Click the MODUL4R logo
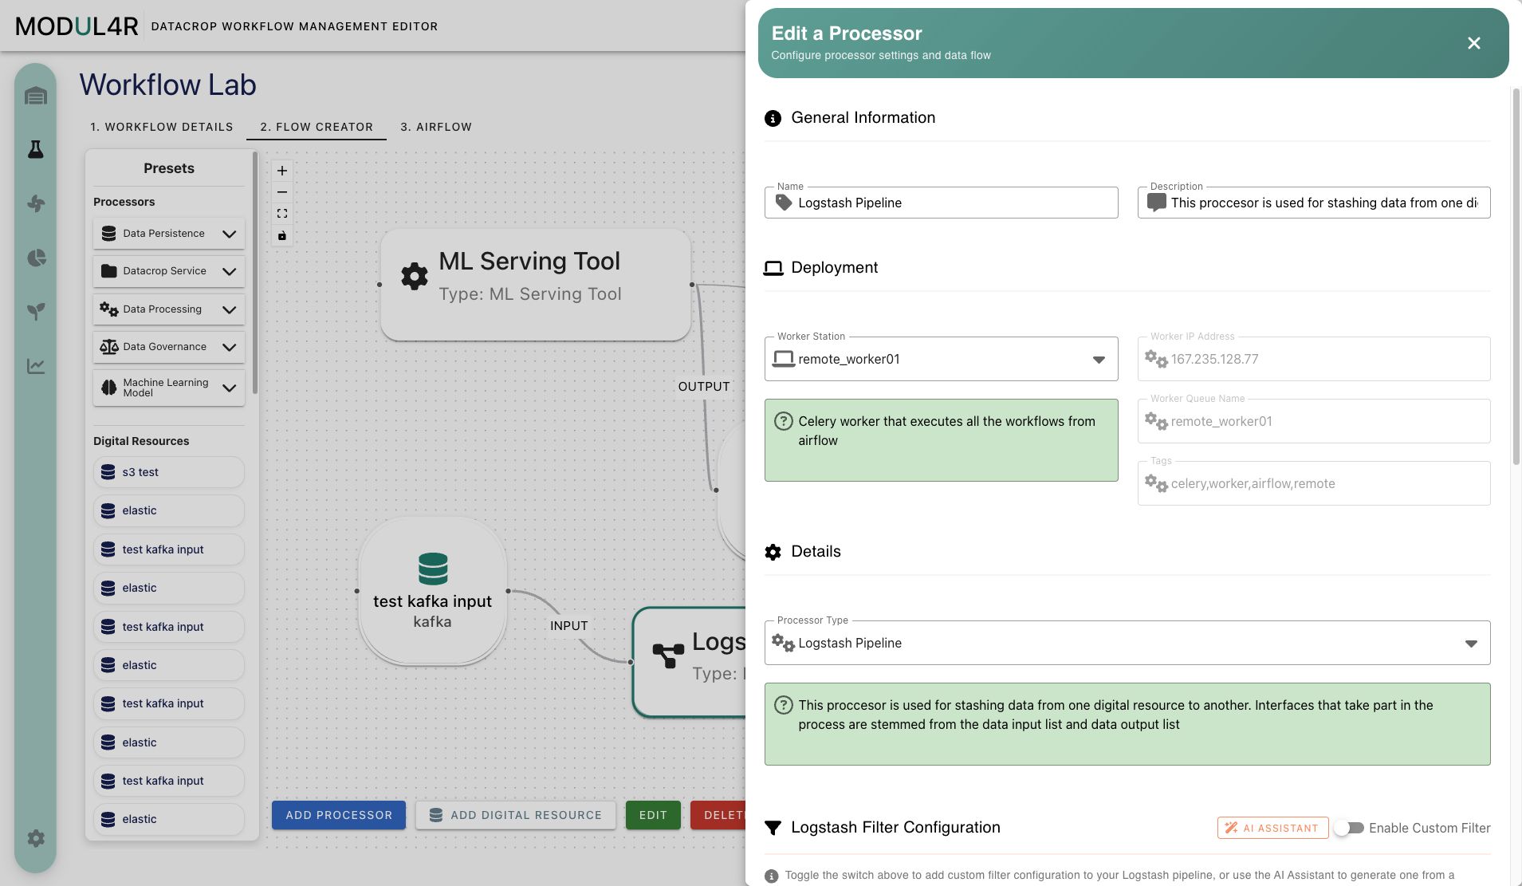The image size is (1522, 886). click(77, 26)
